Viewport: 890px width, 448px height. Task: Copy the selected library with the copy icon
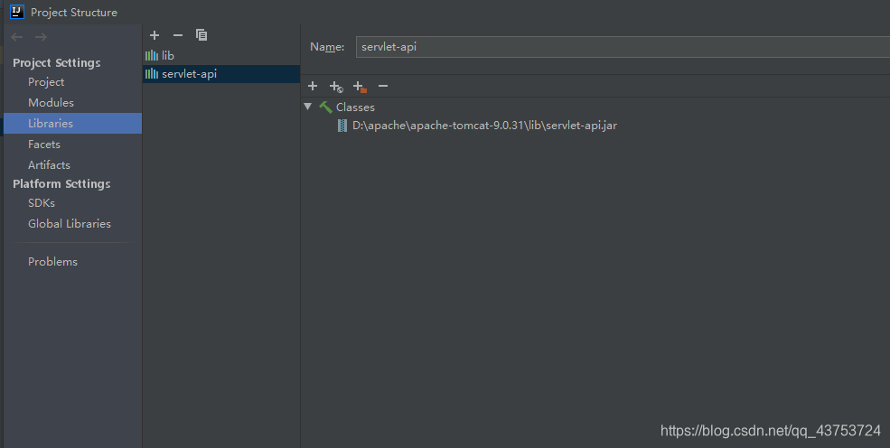click(201, 35)
